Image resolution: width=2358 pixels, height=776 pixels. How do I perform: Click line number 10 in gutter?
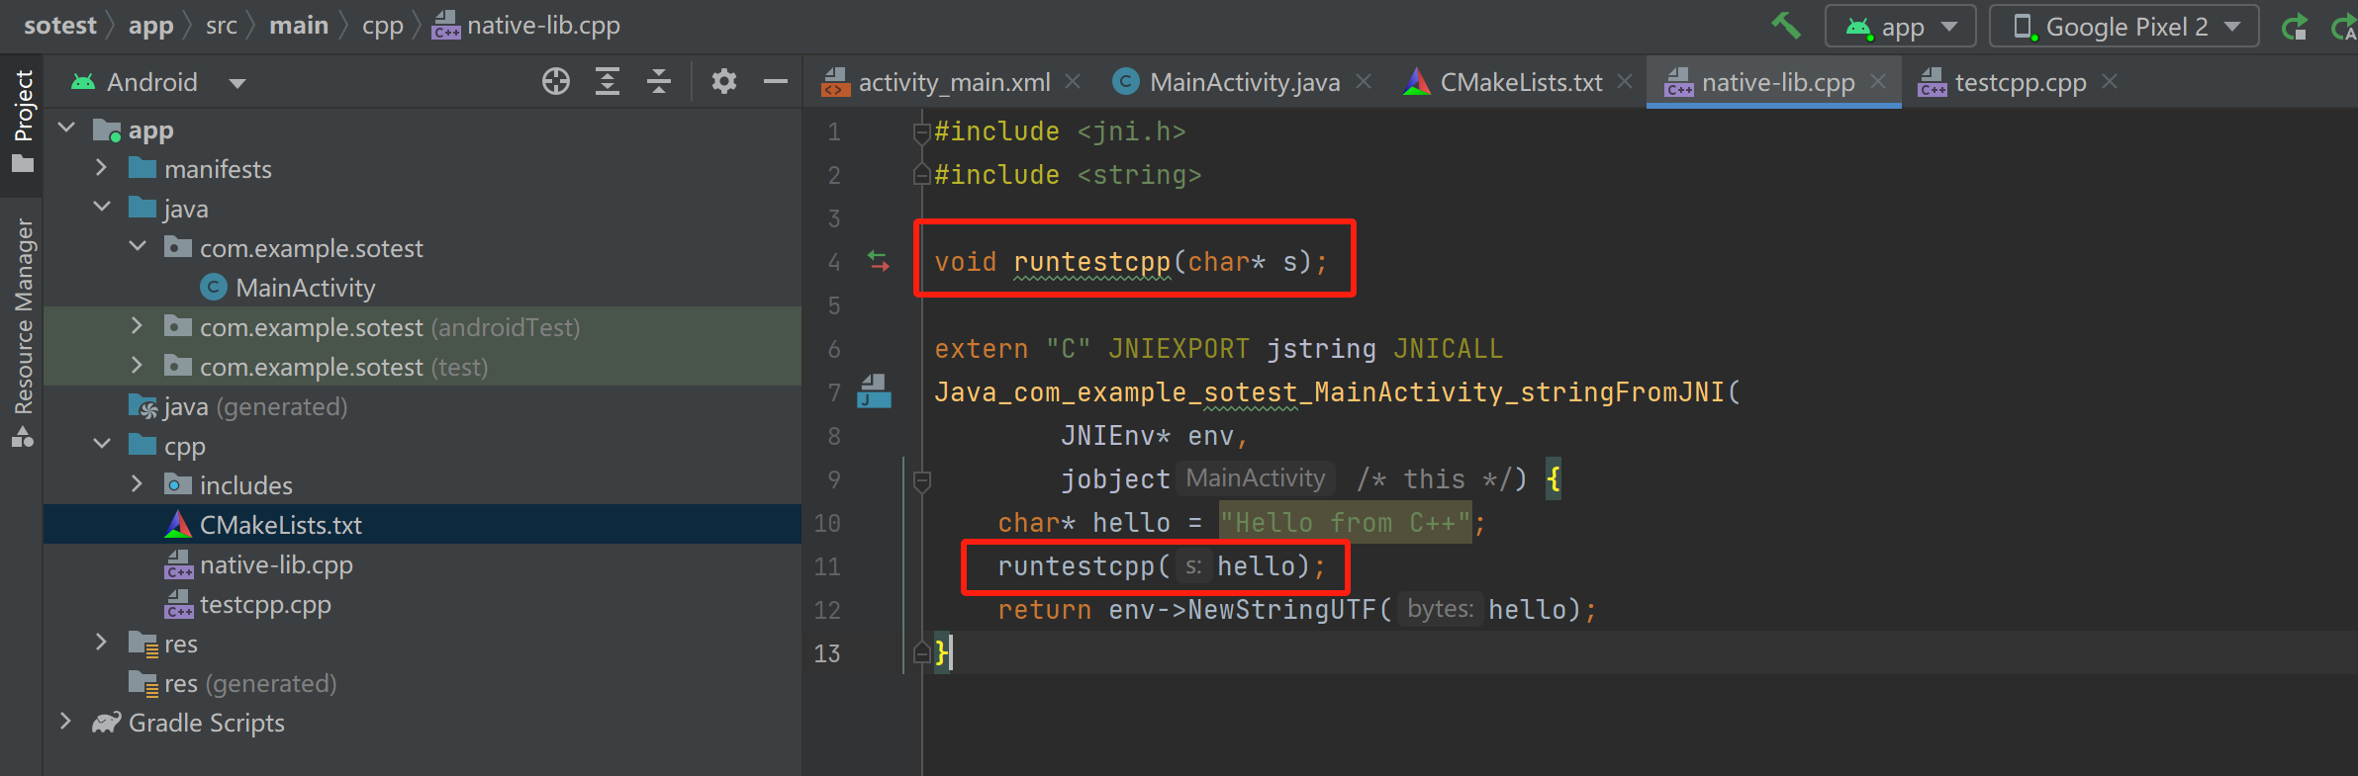[827, 523]
